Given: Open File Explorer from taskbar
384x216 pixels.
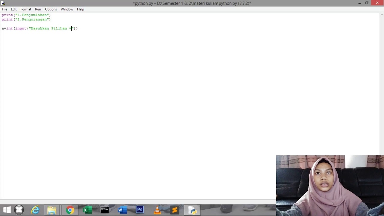Looking at the screenshot, I should [x=52, y=210].
